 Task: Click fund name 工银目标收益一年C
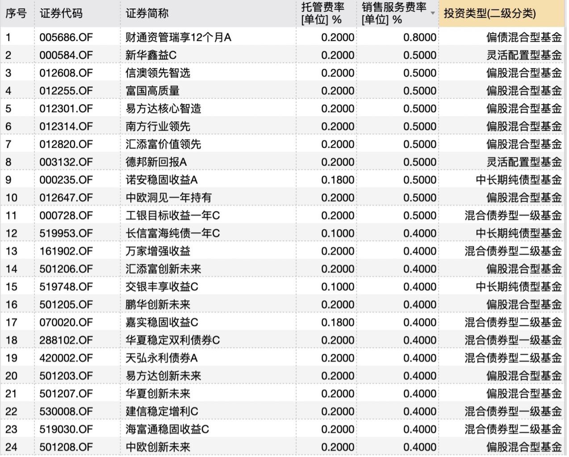click(x=172, y=216)
